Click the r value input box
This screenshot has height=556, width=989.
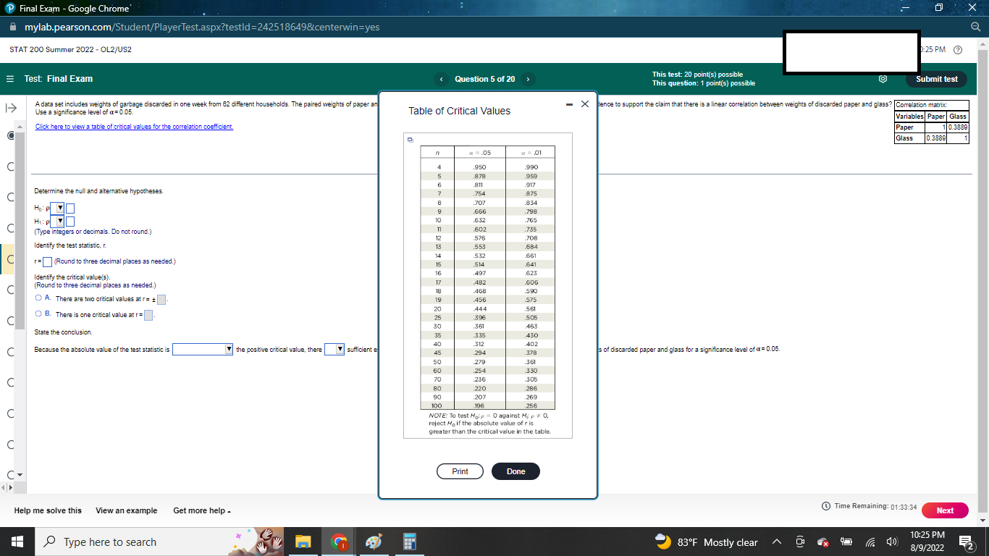48,261
